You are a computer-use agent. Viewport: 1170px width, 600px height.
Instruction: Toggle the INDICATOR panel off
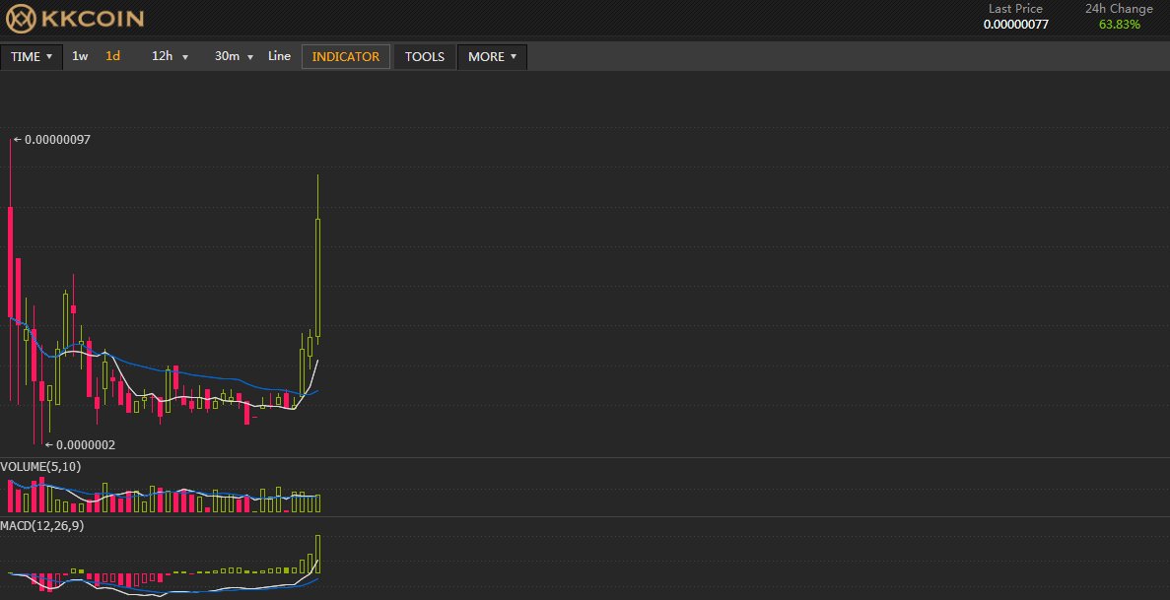click(x=346, y=56)
